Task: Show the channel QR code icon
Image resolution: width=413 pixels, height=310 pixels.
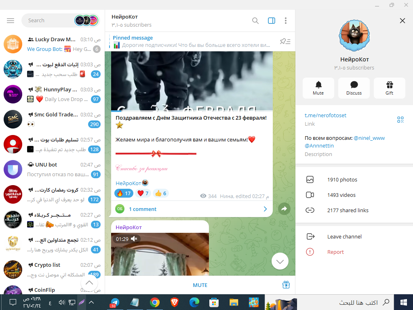Action: tap(400, 120)
